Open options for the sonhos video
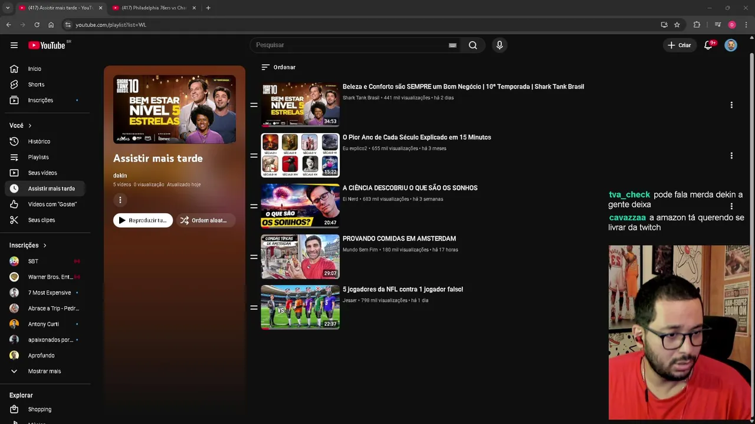 click(731, 206)
